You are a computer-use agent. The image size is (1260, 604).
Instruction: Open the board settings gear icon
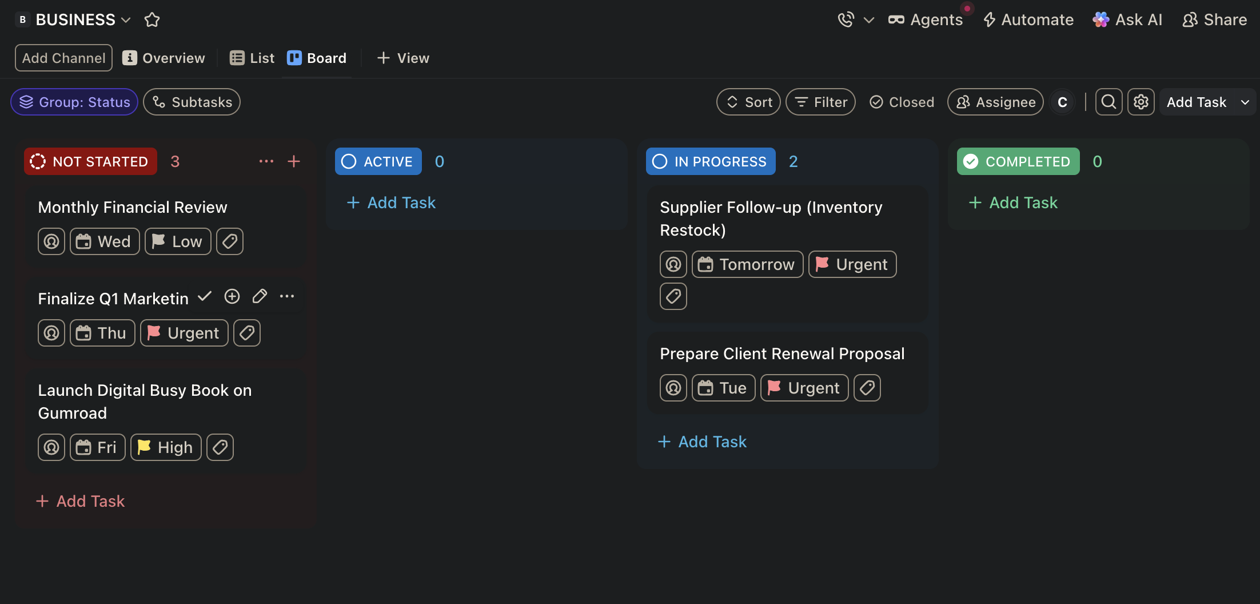pyautogui.click(x=1141, y=102)
